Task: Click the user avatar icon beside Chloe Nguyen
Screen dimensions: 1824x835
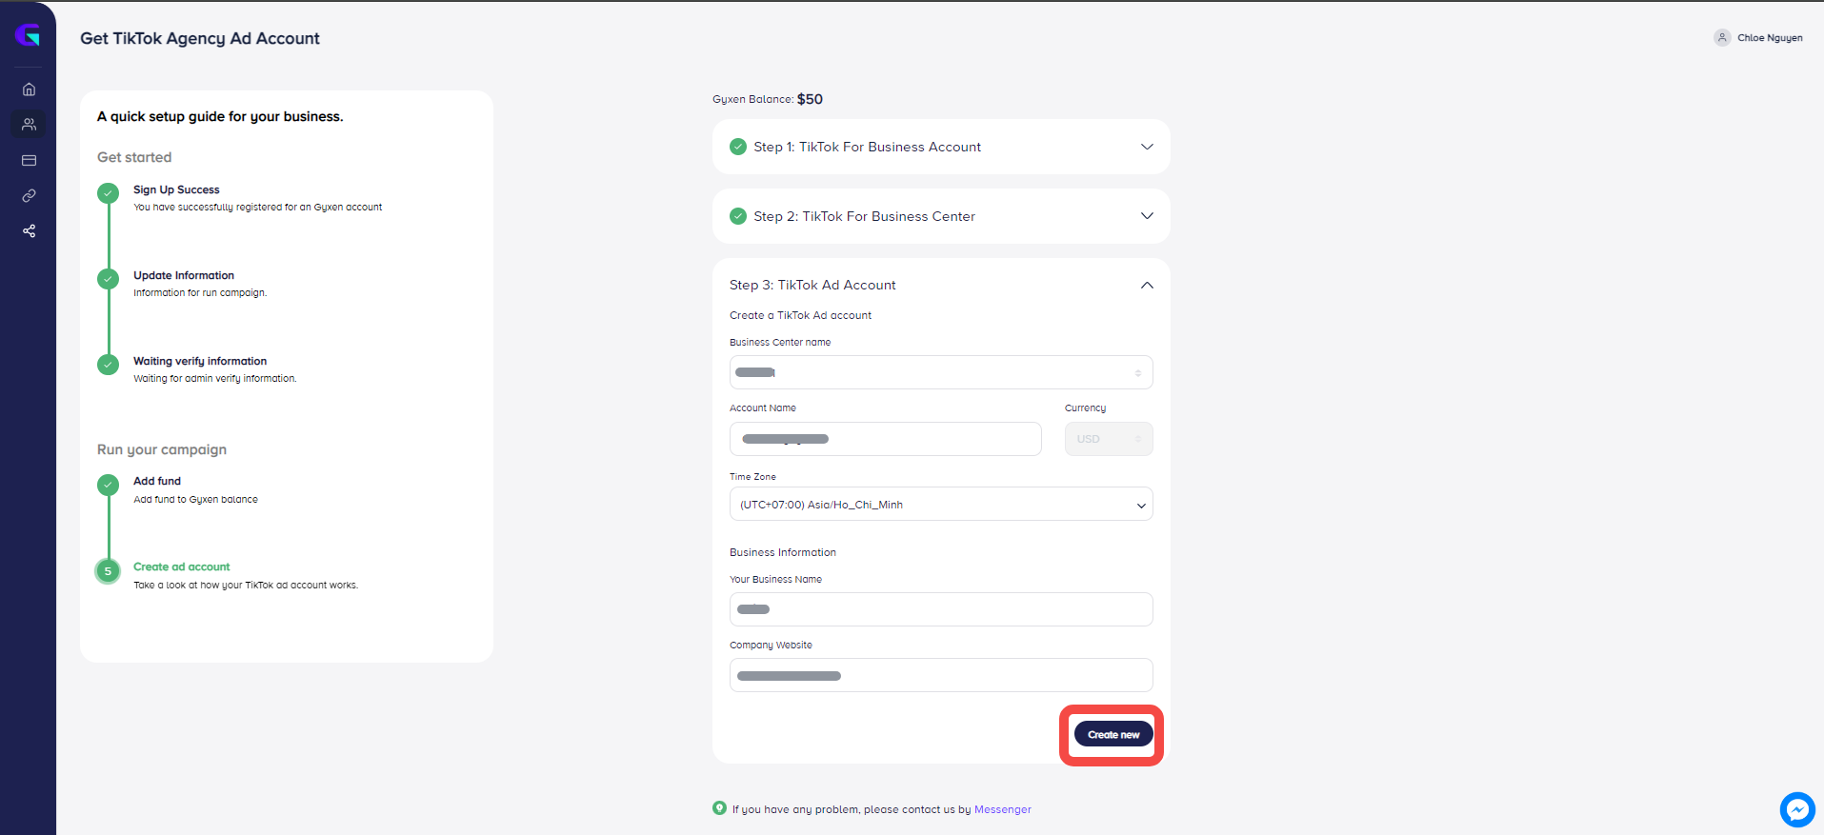Action: click(x=1722, y=38)
